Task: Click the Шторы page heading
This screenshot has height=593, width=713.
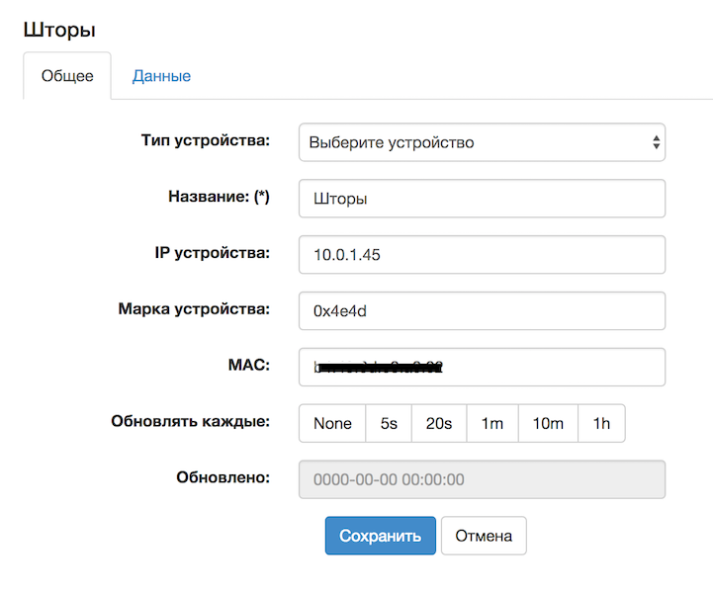Action: [59, 31]
